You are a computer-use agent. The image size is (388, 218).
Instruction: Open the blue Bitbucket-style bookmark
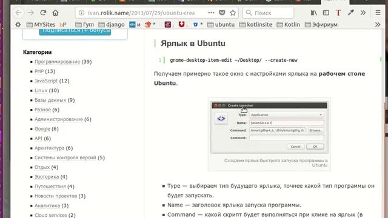point(198,24)
